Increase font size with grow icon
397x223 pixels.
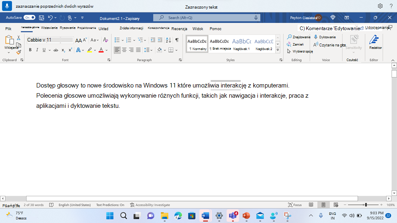pyautogui.click(x=79, y=40)
